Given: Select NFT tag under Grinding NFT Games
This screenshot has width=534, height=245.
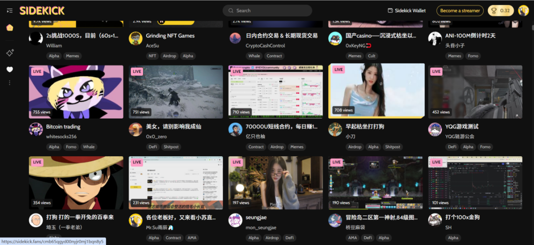Looking at the screenshot, I should pyautogui.click(x=152, y=56).
